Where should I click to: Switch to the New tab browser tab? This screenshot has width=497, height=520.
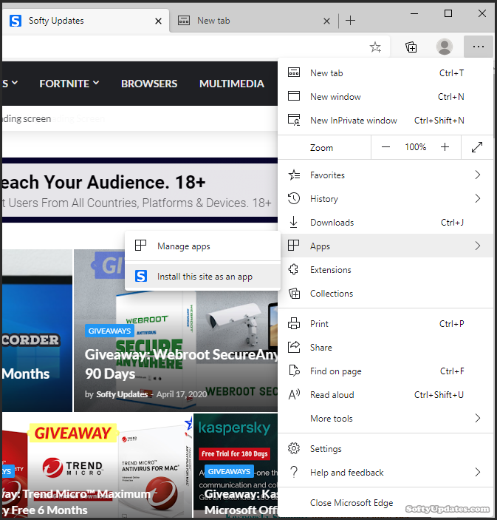coord(253,21)
